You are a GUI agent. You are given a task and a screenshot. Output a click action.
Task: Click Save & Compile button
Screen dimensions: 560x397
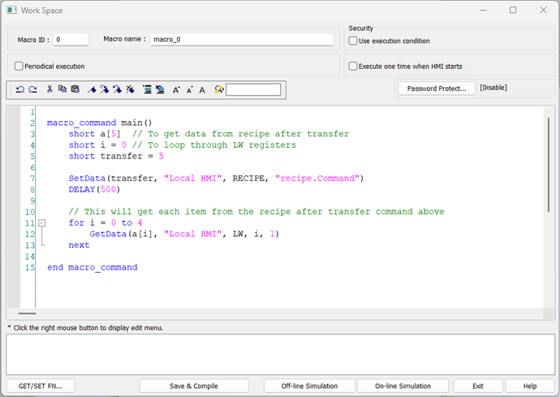coord(194,386)
